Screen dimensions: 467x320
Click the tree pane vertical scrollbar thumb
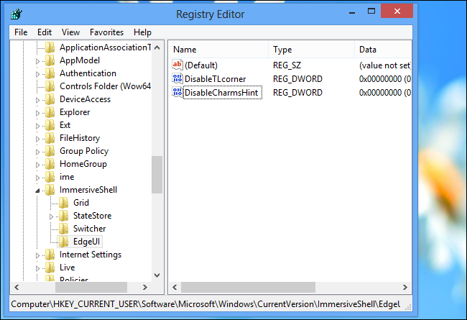click(x=157, y=175)
